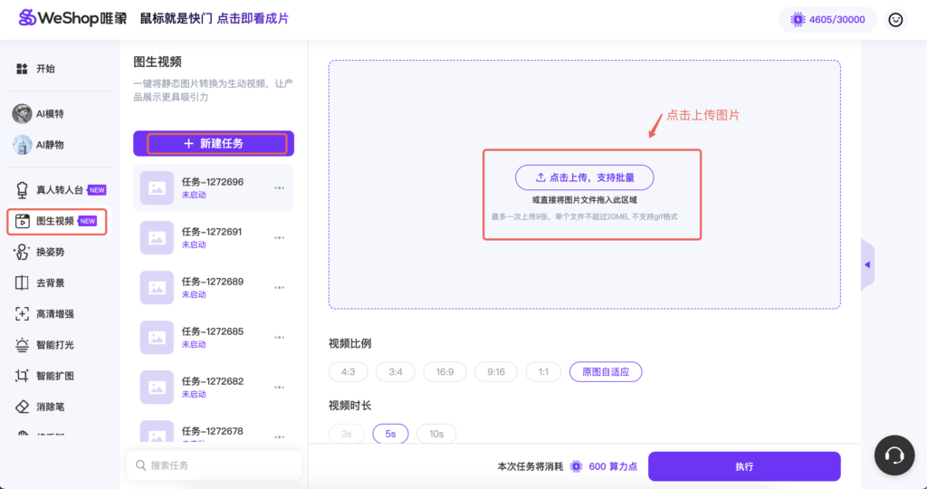The height and width of the screenshot is (489, 927).
Task: Open 去背景 tool in sidebar
Action: [50, 283]
